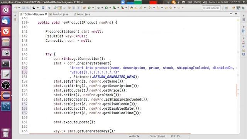247x139 pixels.
Task: Open the Ubuntu Dash home icon
Action: pyautogui.click(x=6, y=10)
